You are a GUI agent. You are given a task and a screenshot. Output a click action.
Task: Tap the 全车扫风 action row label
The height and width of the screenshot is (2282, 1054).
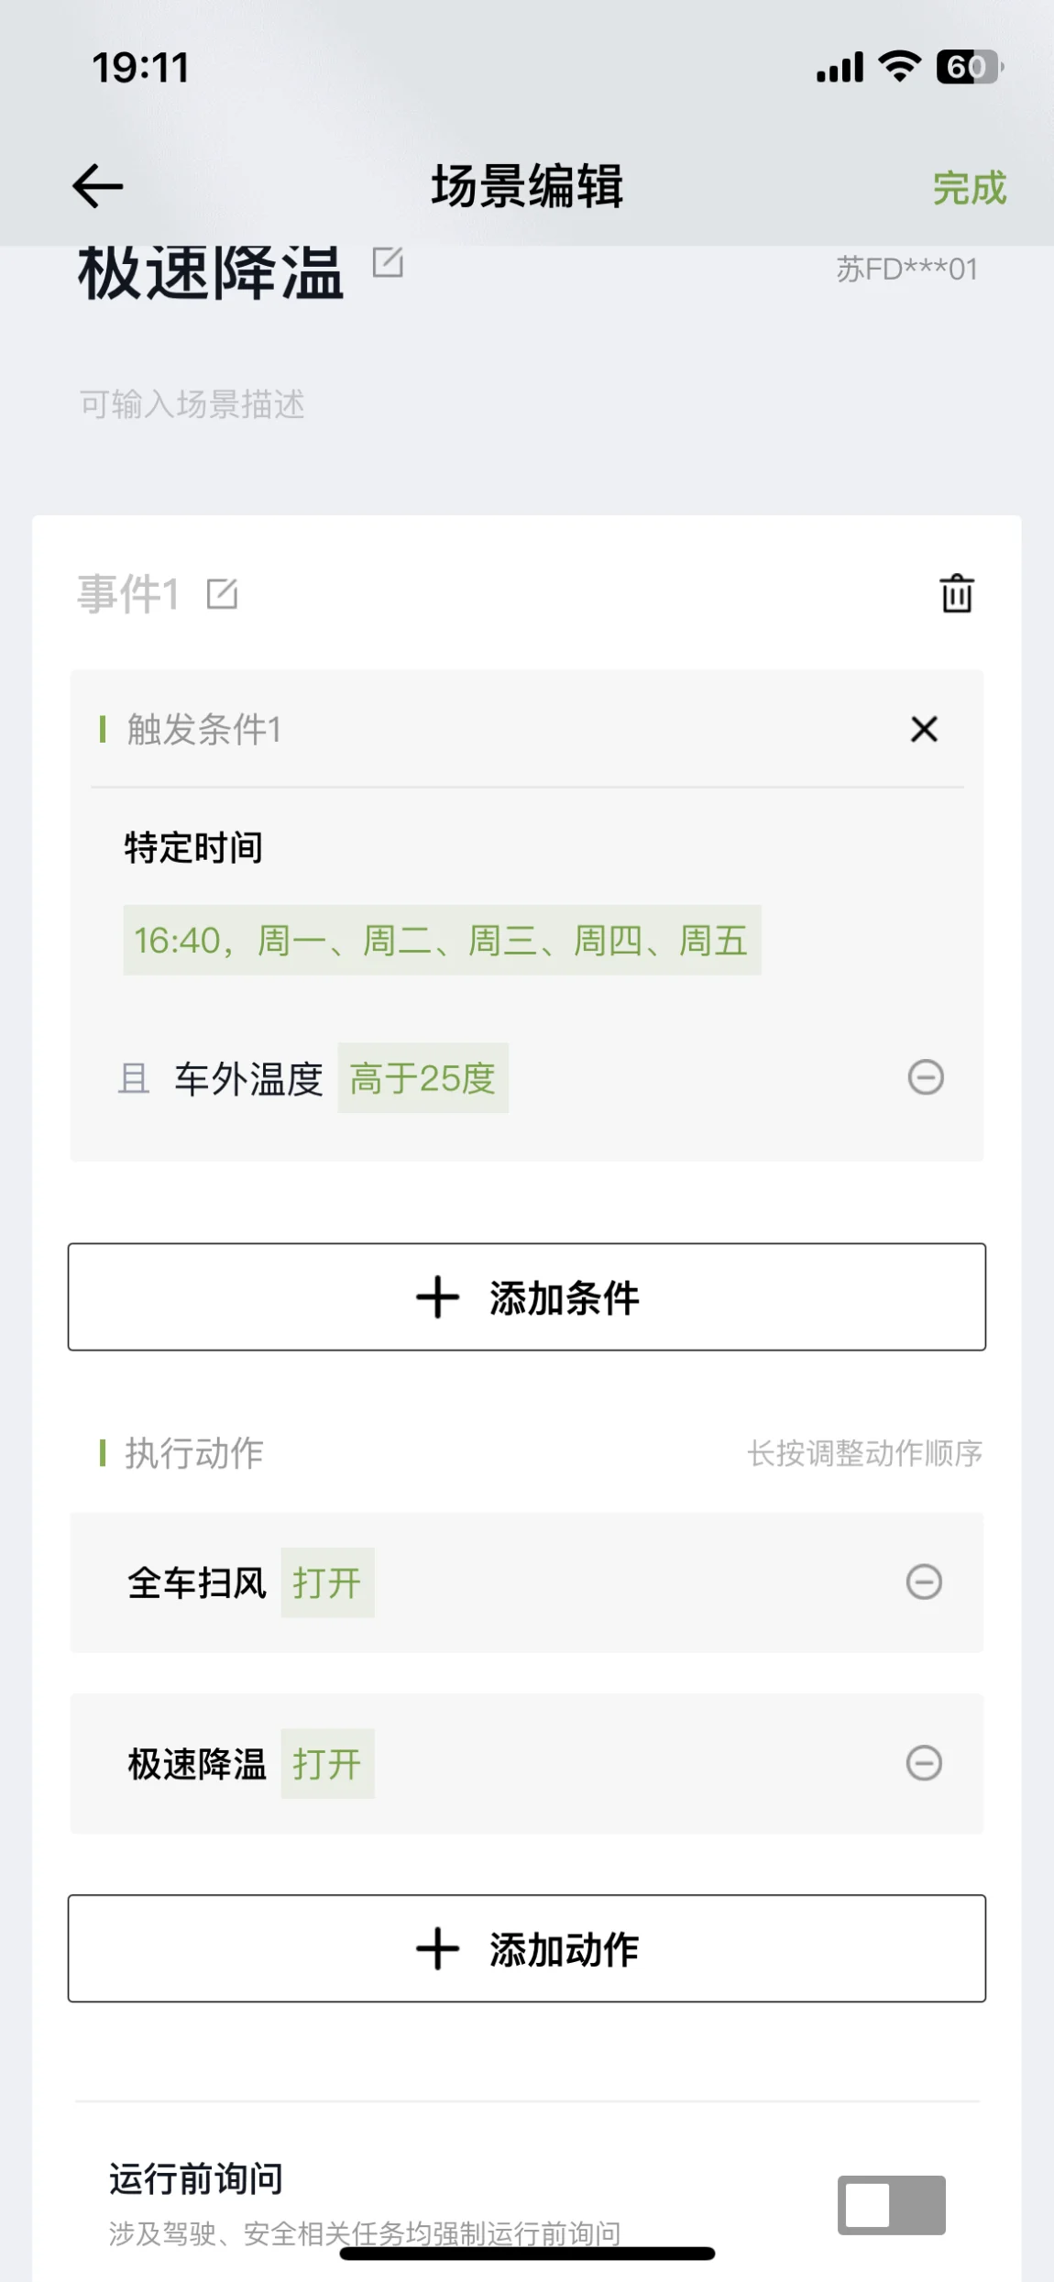coord(197,1583)
